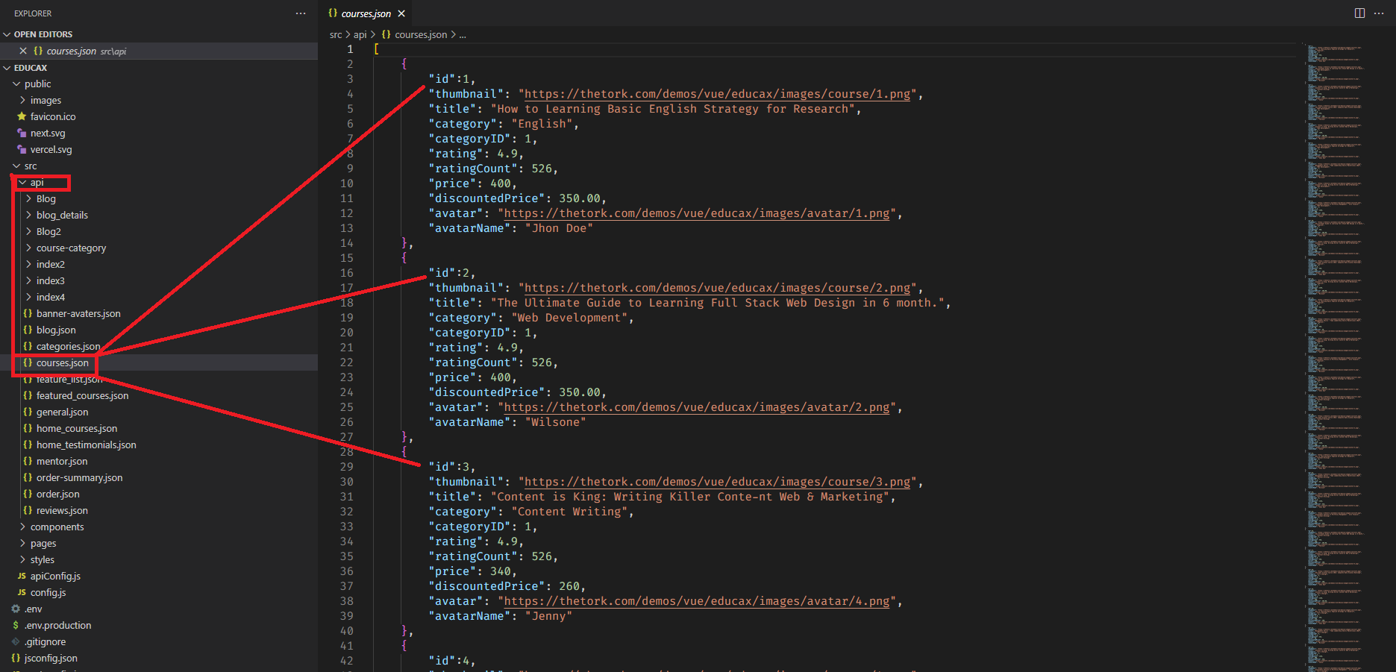The height and width of the screenshot is (672, 1396).
Task: Click the minimap code overview
Action: tap(1336, 298)
